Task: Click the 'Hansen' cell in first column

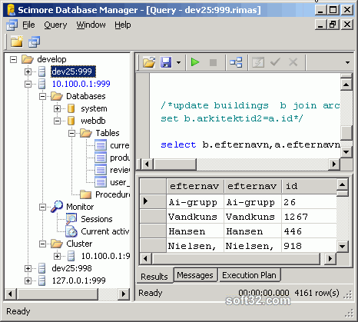Action: [195, 231]
